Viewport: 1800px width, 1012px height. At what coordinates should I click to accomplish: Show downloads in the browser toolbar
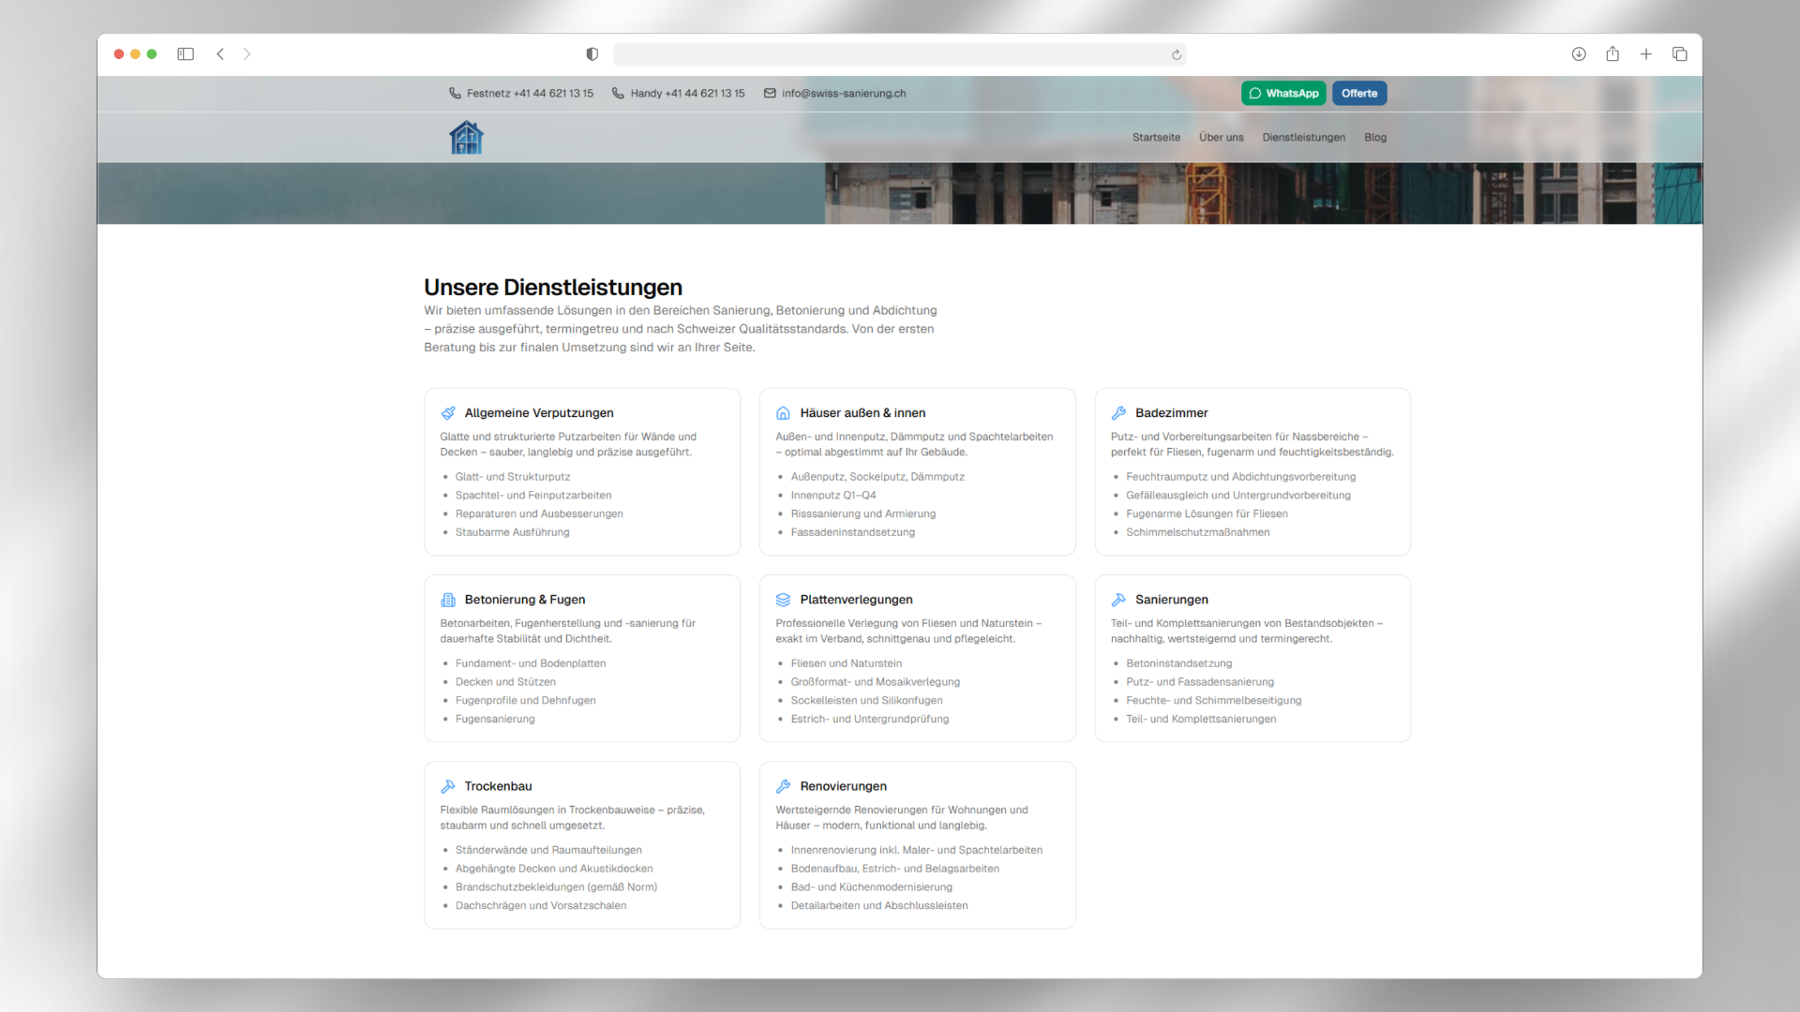1578,54
